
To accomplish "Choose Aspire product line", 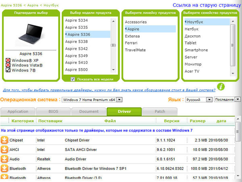I will click(x=150, y=29).
